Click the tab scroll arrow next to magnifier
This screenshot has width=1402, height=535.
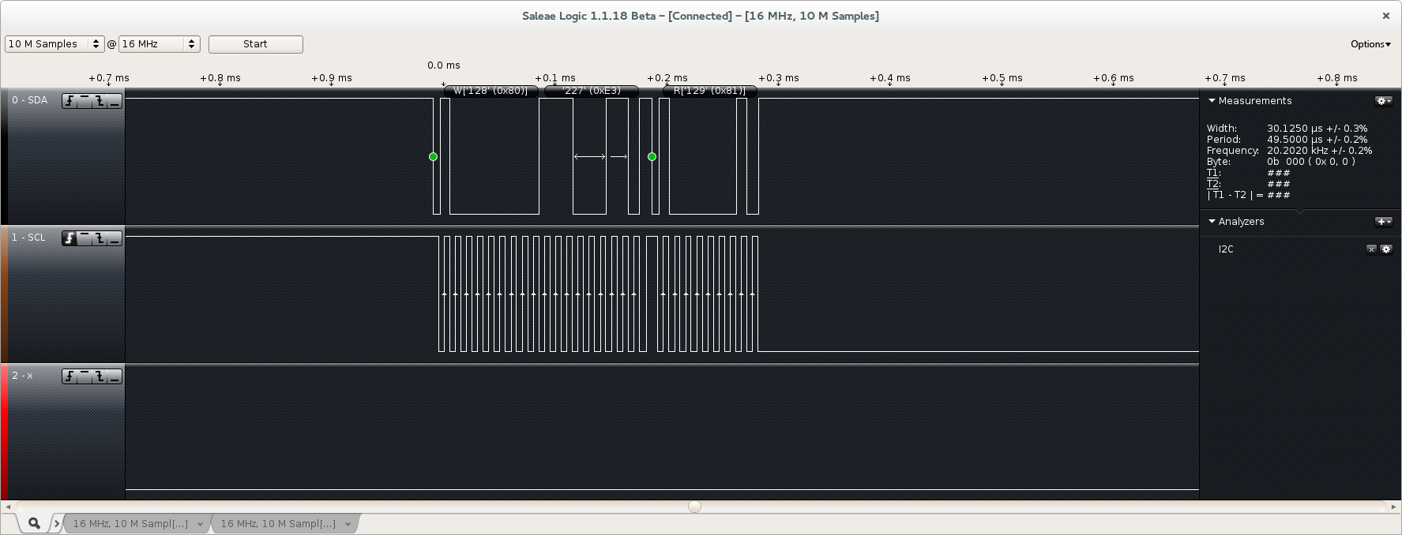(x=57, y=523)
